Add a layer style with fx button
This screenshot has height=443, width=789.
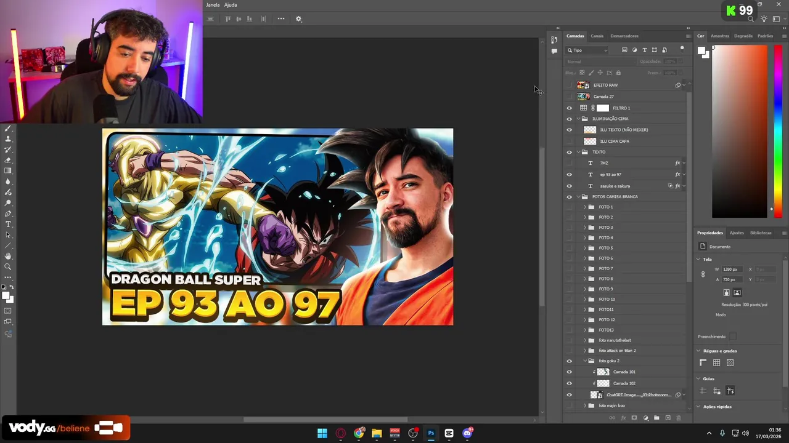pos(623,418)
